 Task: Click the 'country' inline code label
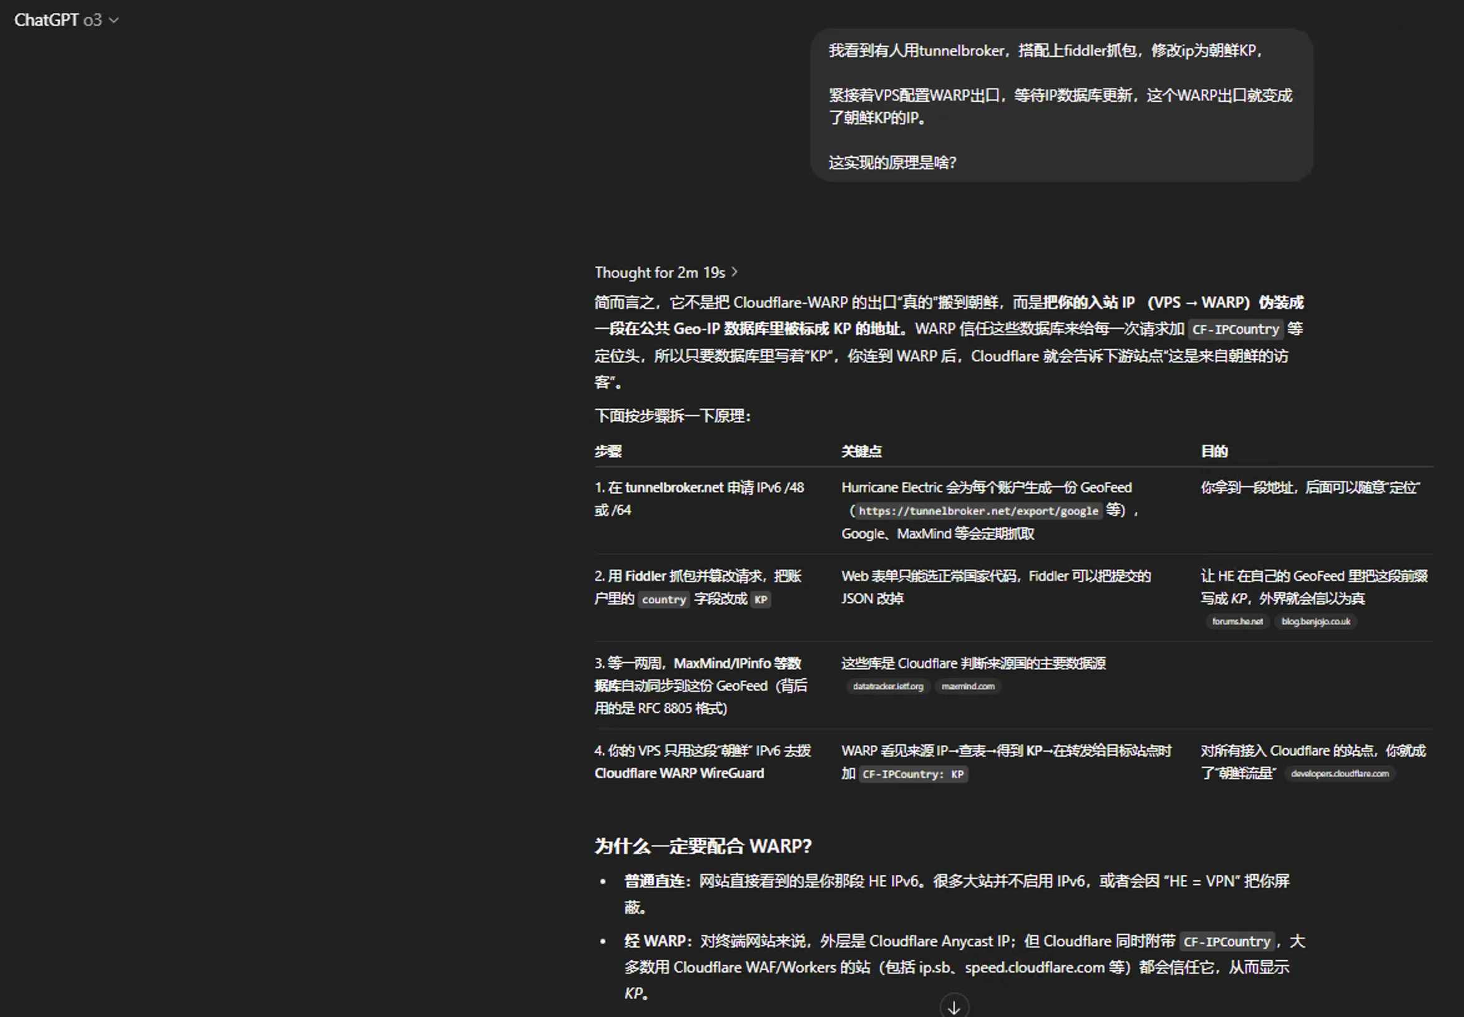pyautogui.click(x=663, y=600)
